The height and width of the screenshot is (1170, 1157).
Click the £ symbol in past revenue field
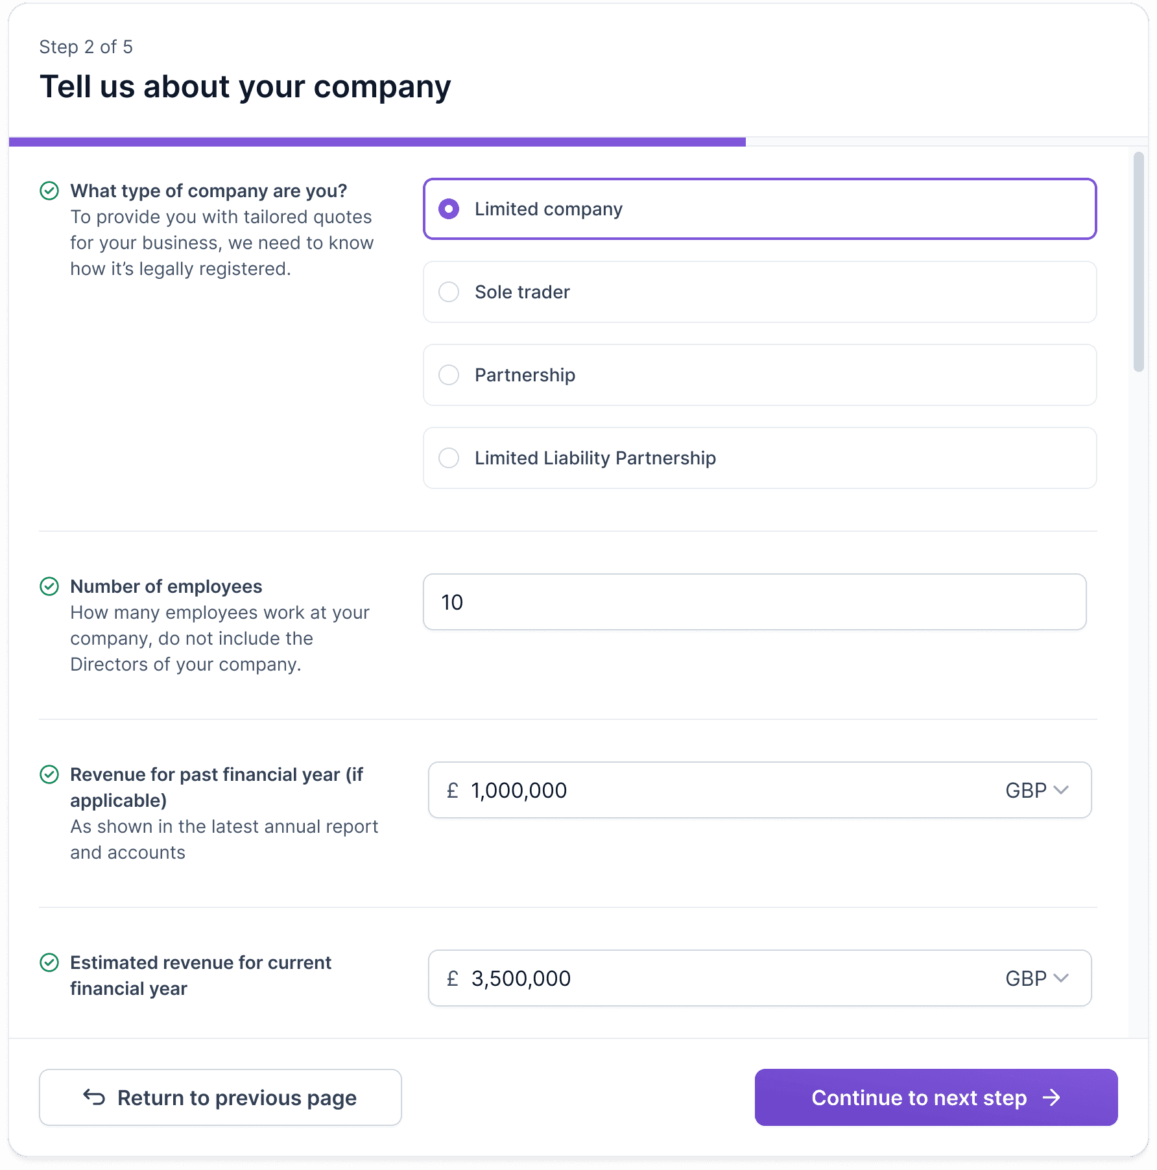pos(452,790)
